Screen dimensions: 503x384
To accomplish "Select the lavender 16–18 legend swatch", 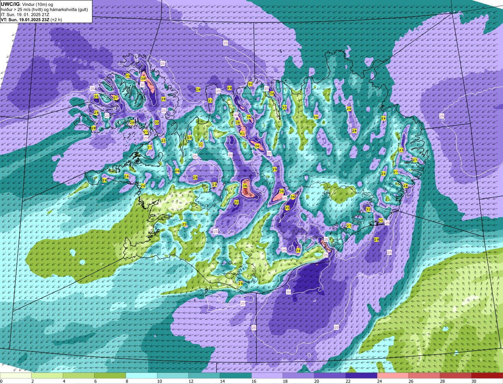I will click(x=267, y=376).
